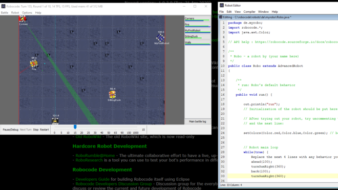Viewport: 338px width, 190px height.
Task: Open the View menu in Robot Editor
Action: click(238, 12)
